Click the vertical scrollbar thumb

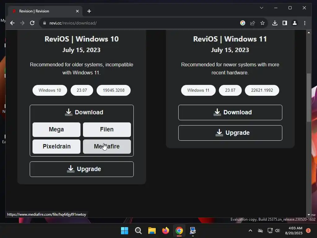coord(309,97)
